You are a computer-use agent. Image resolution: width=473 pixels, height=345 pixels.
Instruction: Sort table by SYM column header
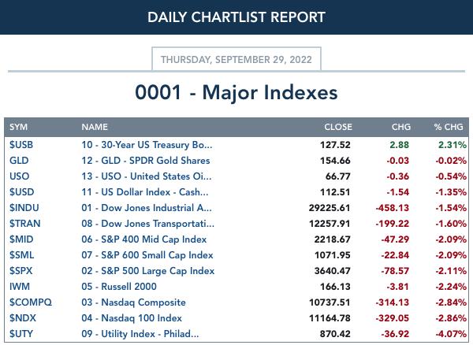pos(18,127)
